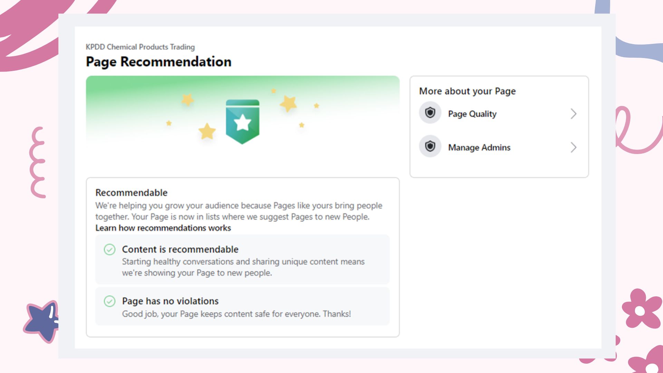Open Learn how recommendations works link
This screenshot has height=373, width=663.
pyautogui.click(x=163, y=228)
